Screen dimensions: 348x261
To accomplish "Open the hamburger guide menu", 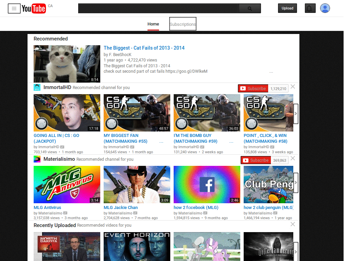I will click(14, 8).
